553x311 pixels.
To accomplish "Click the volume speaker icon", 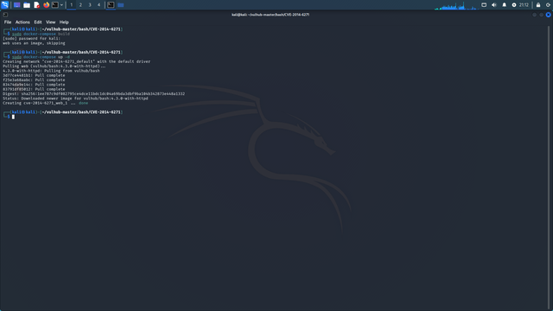I will (x=493, y=5).
